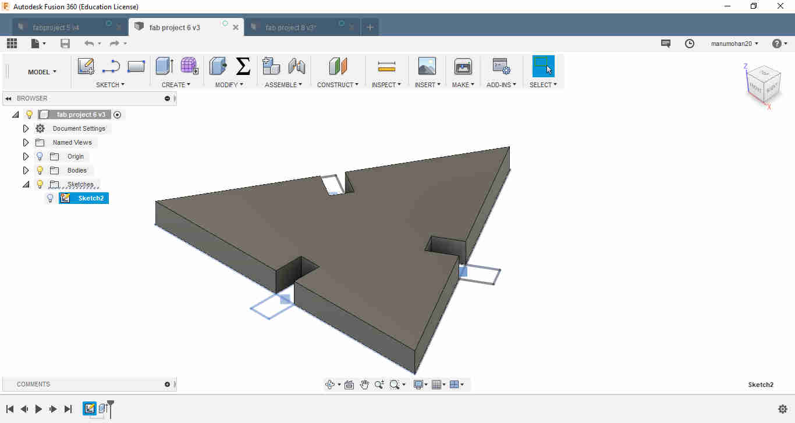Toggle Named Views row folder icon
795x423 pixels.
click(x=40, y=142)
